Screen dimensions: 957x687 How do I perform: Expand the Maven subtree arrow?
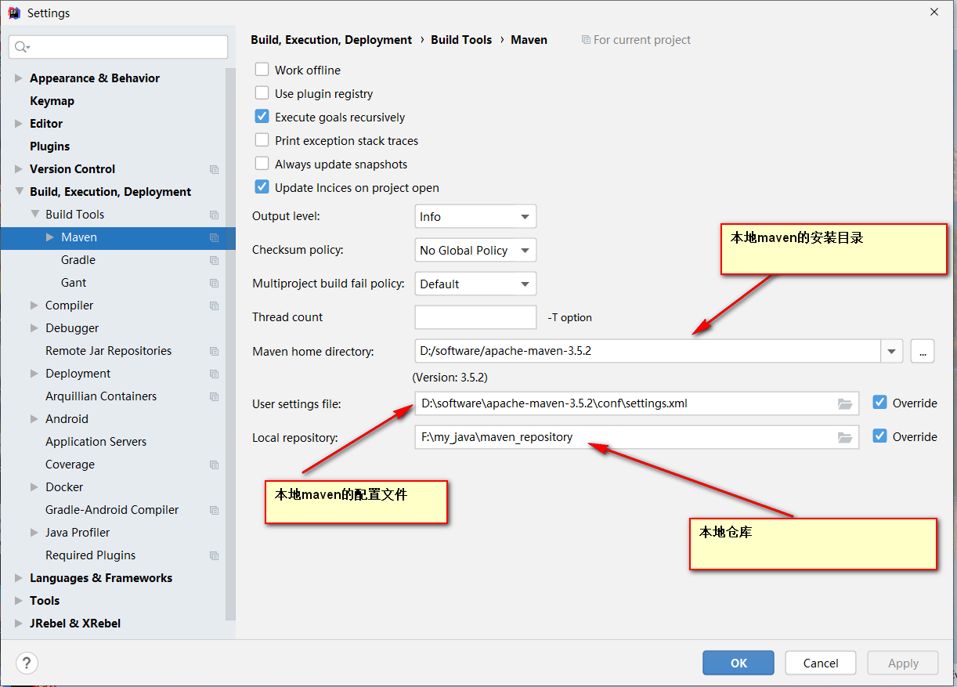[x=50, y=237]
